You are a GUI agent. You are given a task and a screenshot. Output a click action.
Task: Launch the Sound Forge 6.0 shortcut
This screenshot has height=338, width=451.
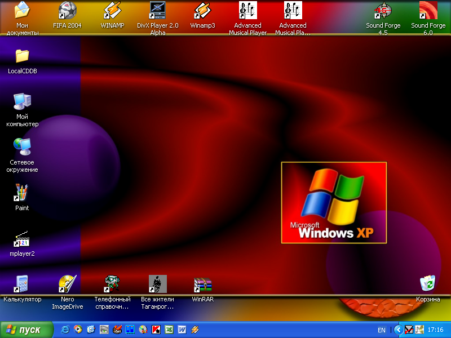(x=428, y=10)
